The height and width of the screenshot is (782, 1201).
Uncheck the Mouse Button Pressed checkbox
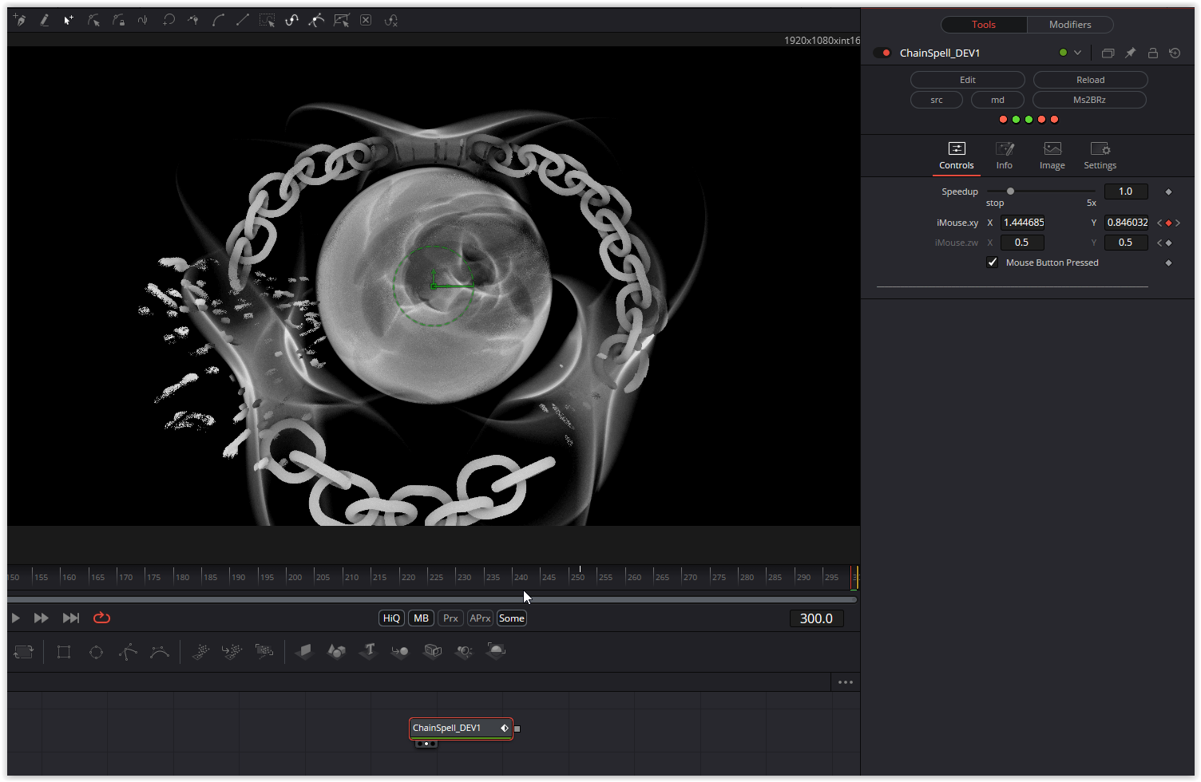(992, 263)
